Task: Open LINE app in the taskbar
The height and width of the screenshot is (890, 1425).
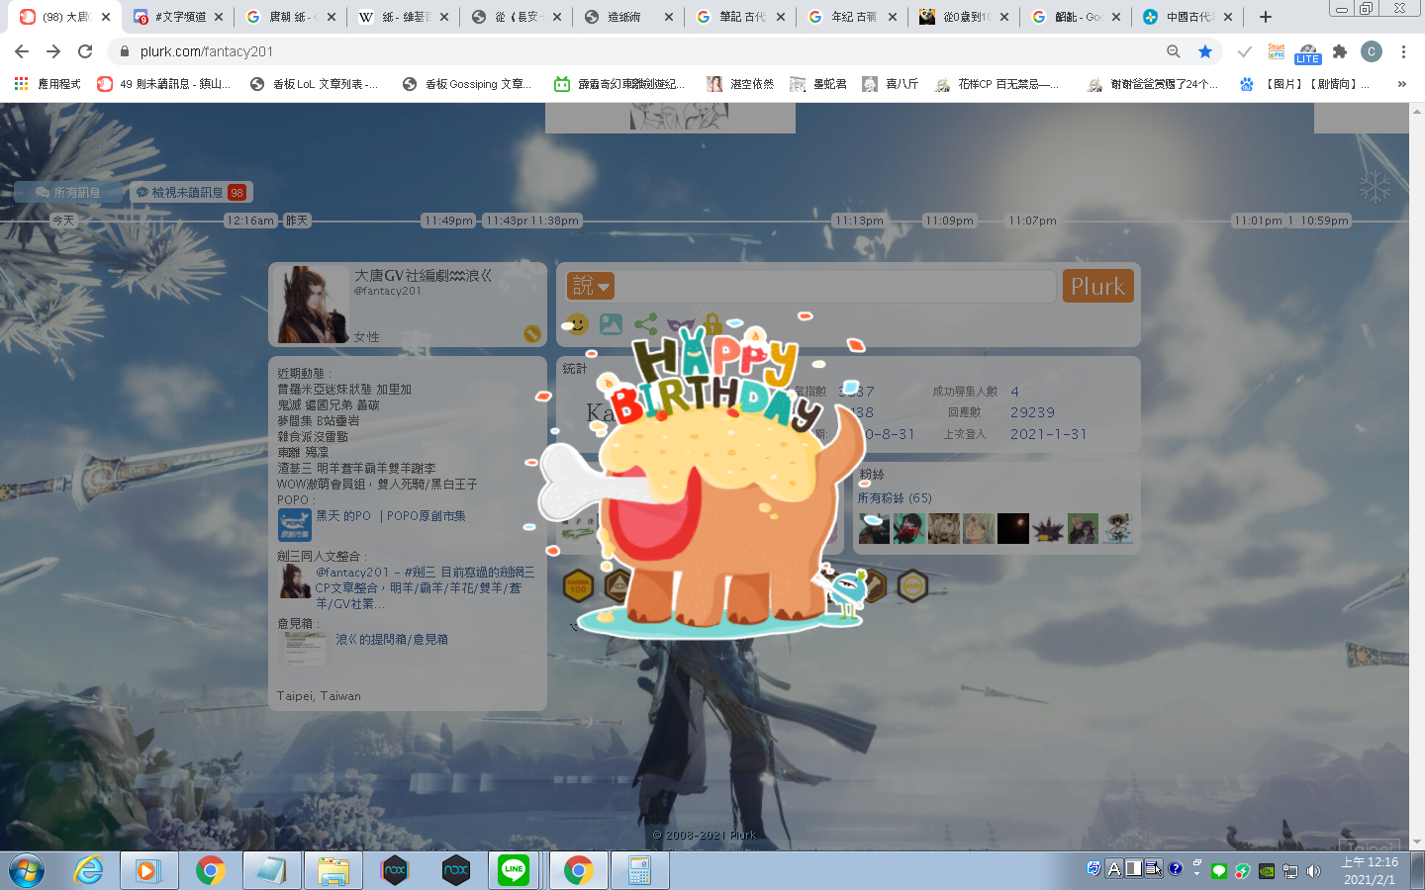Action: (514, 870)
